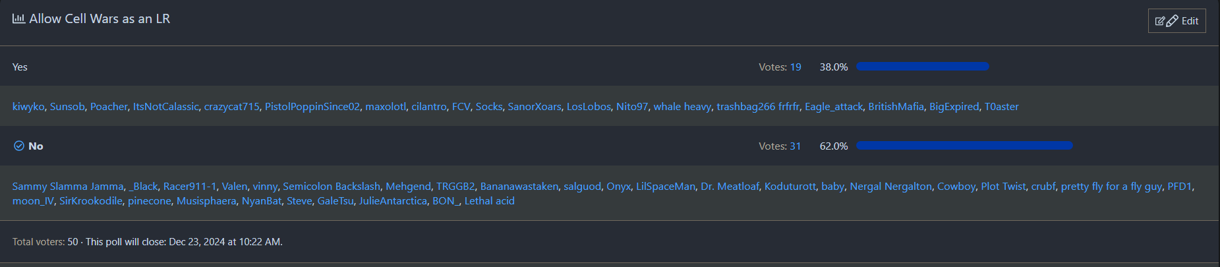The width and height of the screenshot is (1220, 267).
Task: Select the Yes poll option label
Action: click(20, 67)
